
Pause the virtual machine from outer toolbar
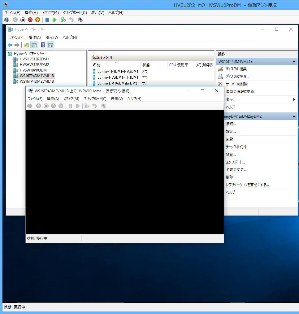[x=47, y=20]
